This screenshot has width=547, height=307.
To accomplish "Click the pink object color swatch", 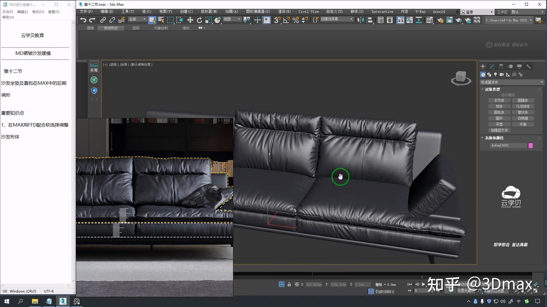I will point(530,146).
